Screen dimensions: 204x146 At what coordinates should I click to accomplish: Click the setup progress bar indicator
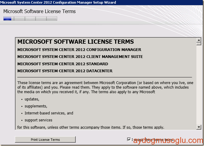click(30, 19)
